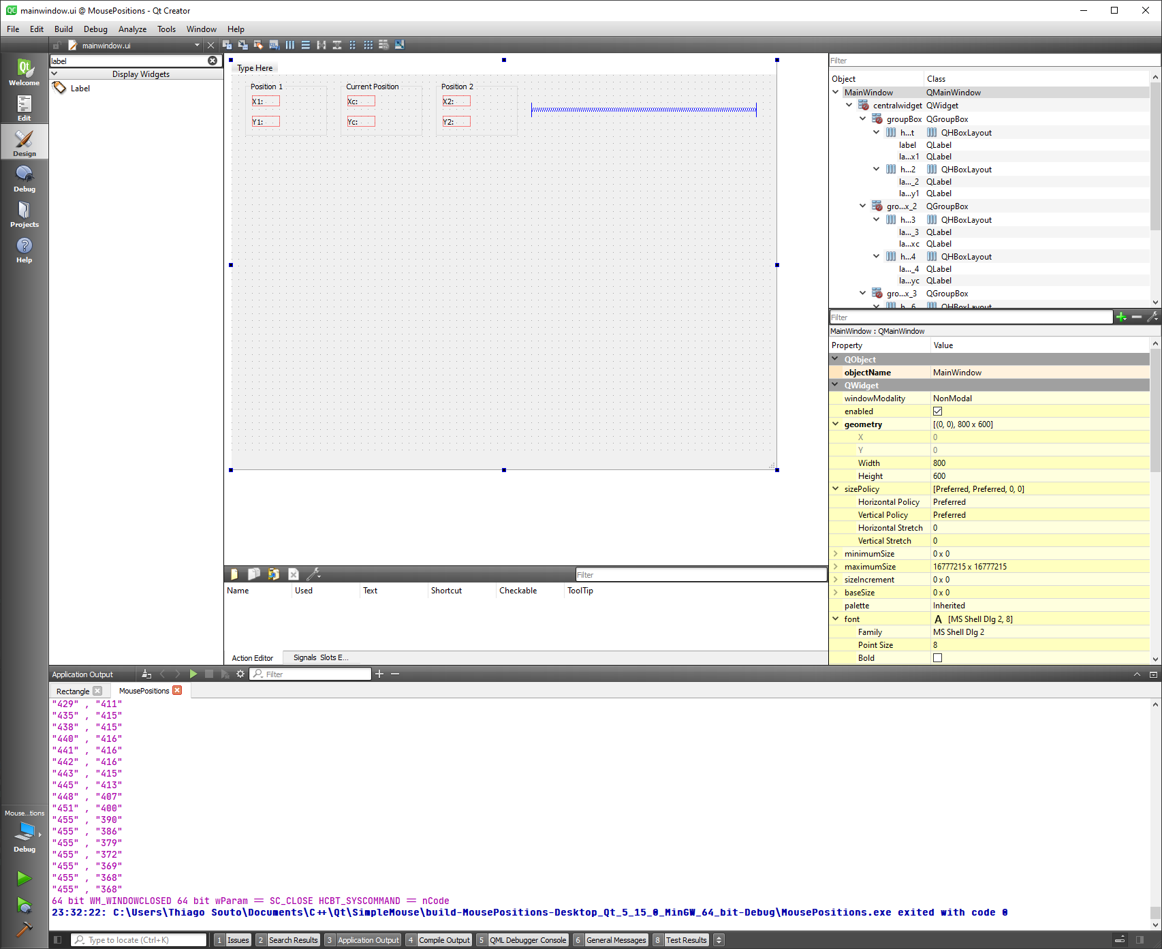Open the Build menu
The height and width of the screenshot is (949, 1162).
point(63,29)
